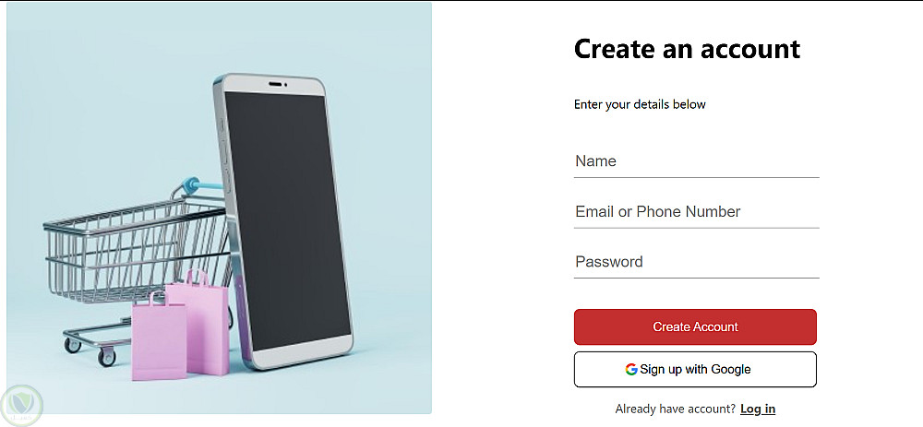Choose Sign up with Google button

coord(695,370)
